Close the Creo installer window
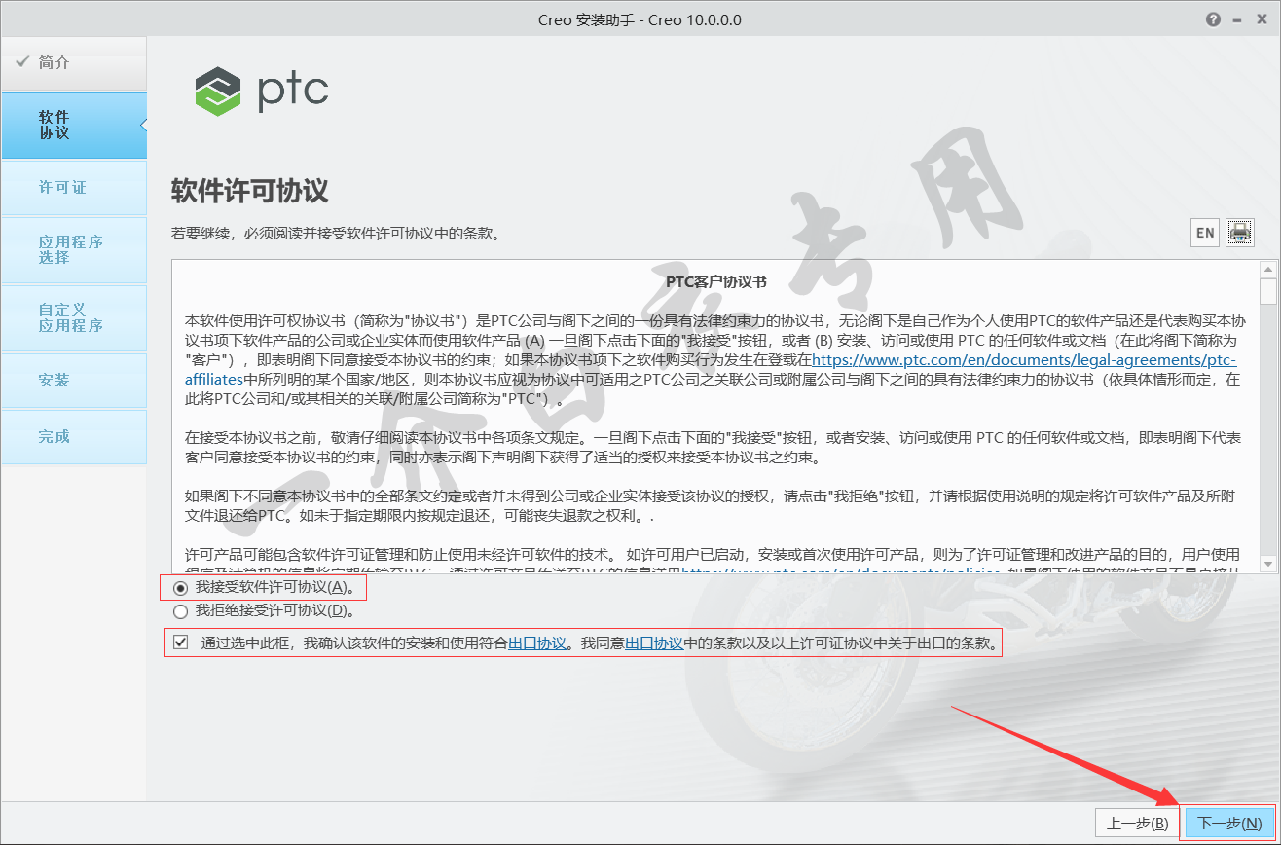The height and width of the screenshot is (845, 1281). point(1263,19)
